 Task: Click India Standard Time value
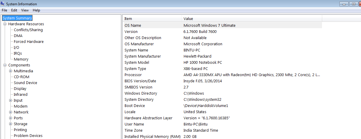(x=201, y=130)
